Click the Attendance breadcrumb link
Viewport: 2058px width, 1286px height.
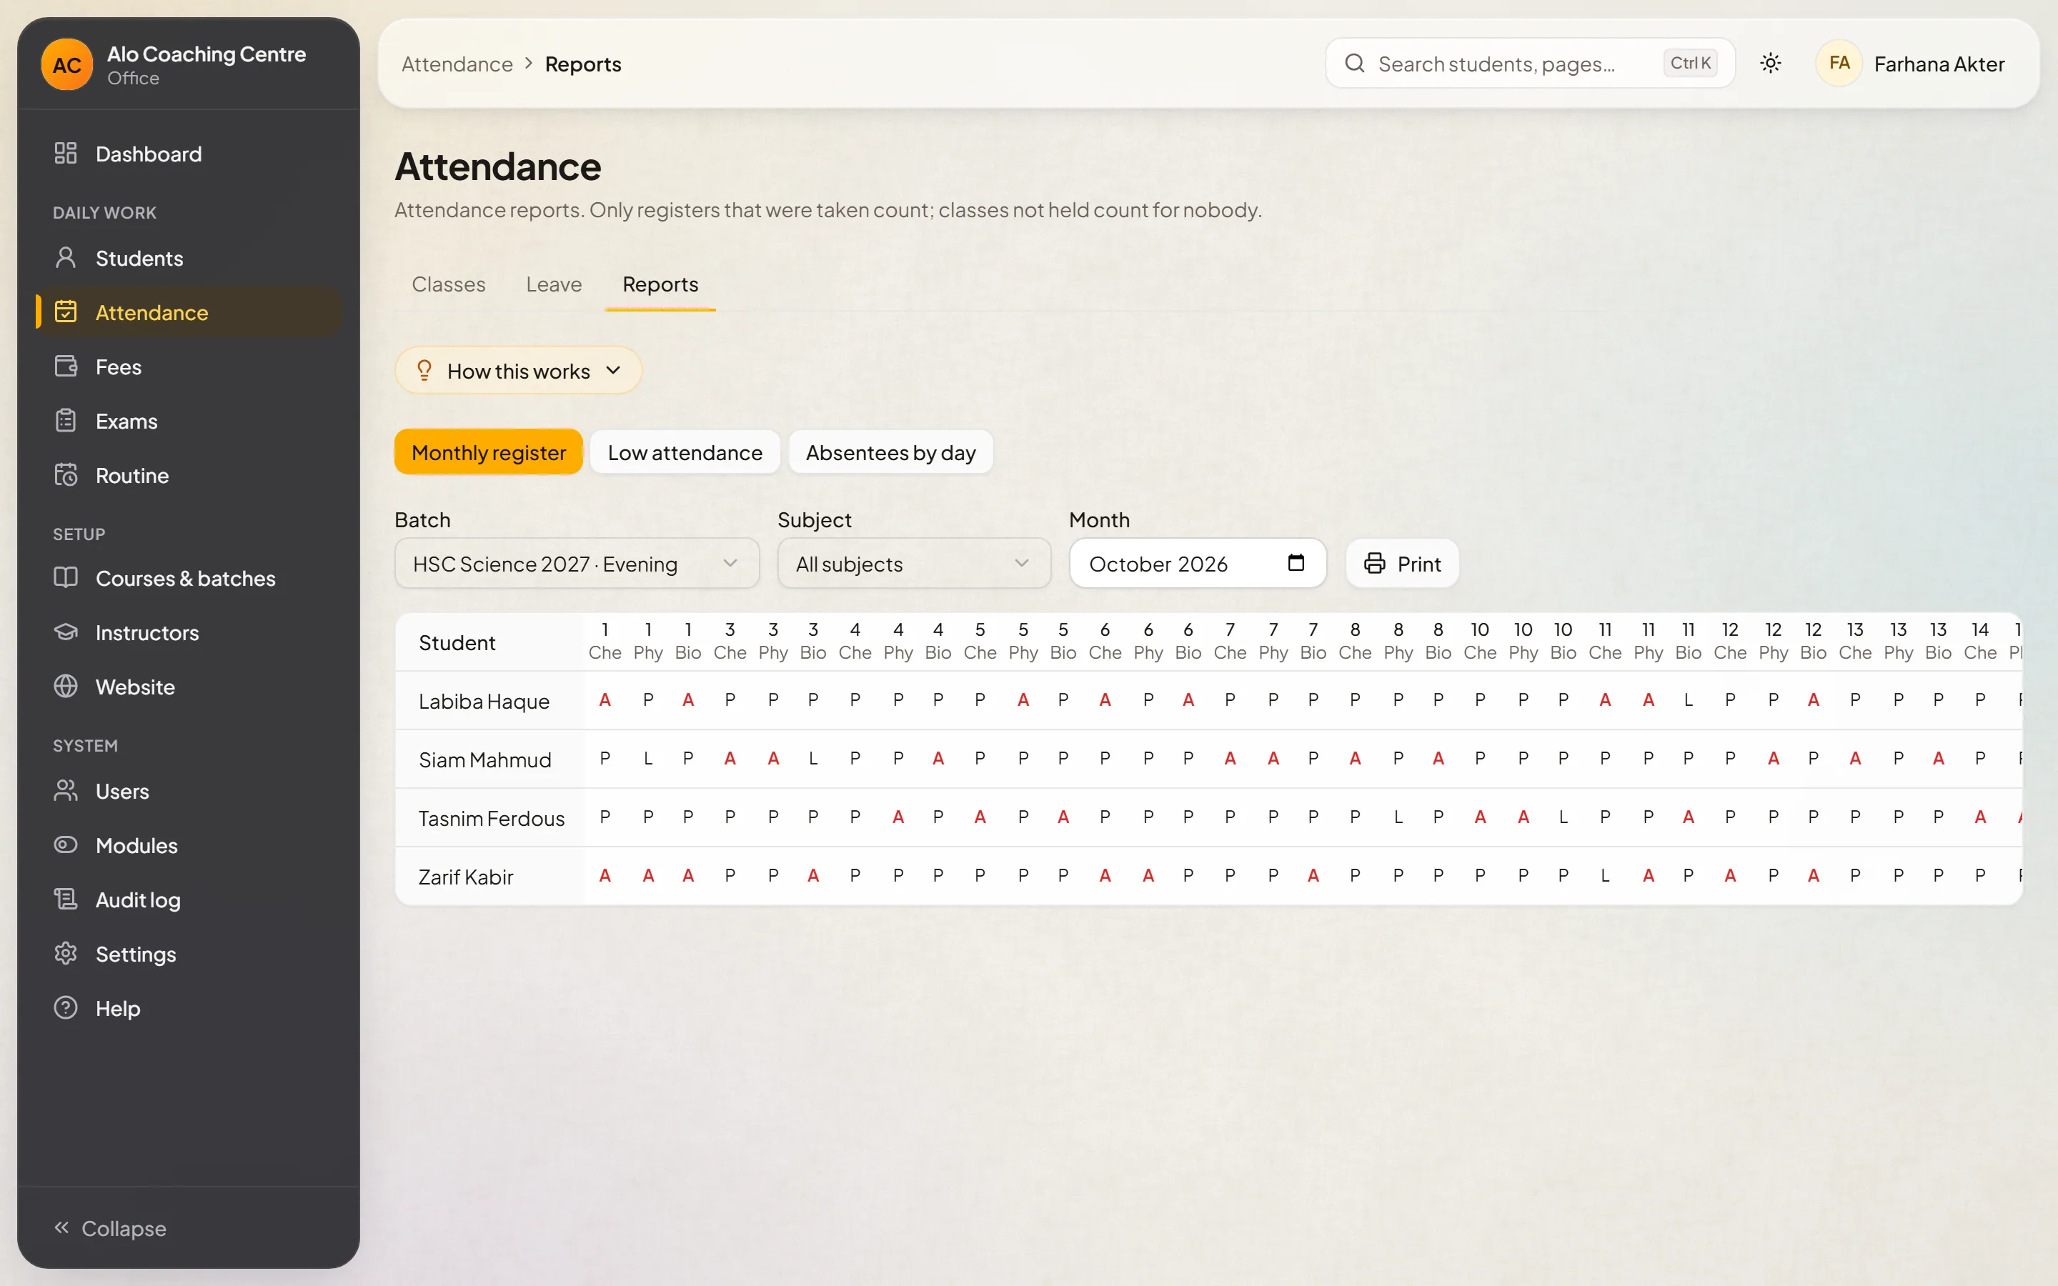tap(457, 64)
